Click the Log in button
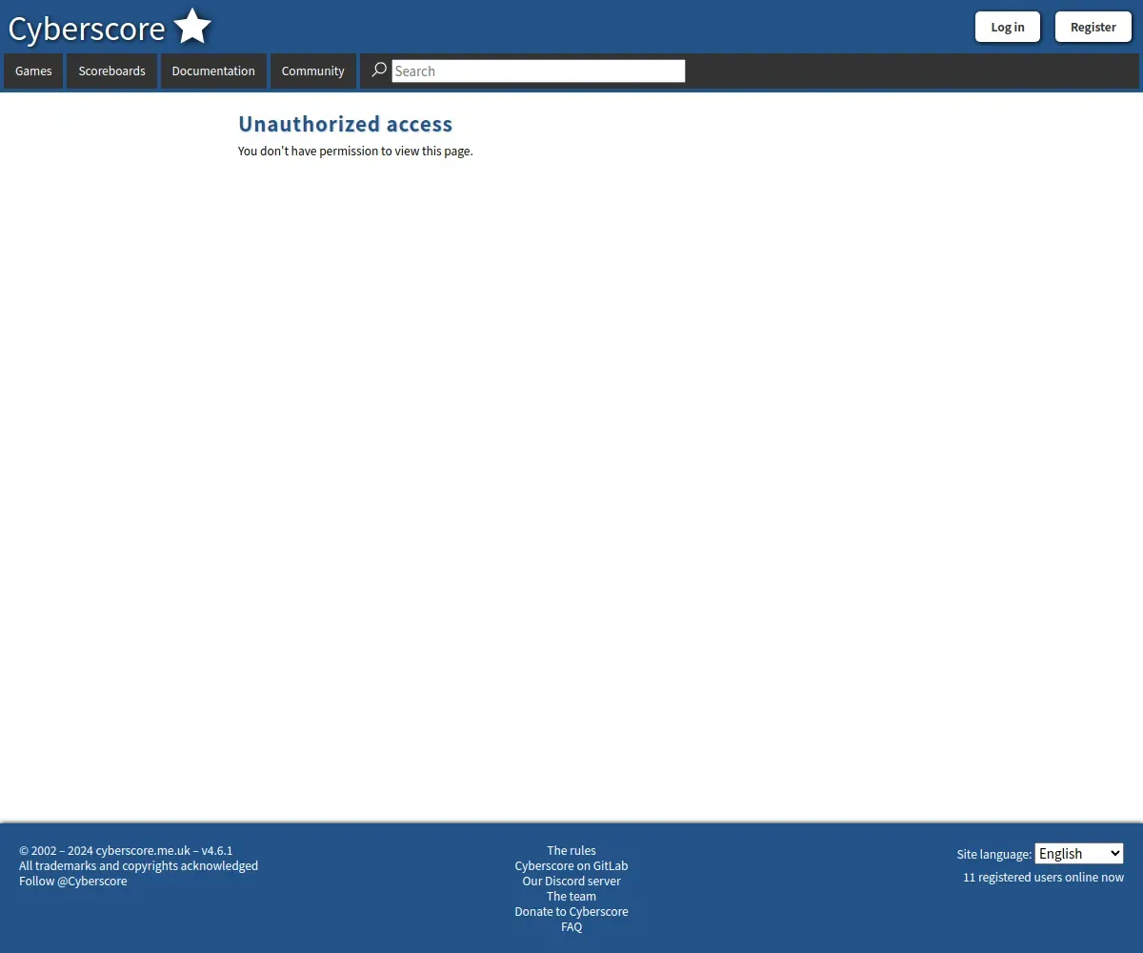This screenshot has width=1143, height=953. point(1008,27)
